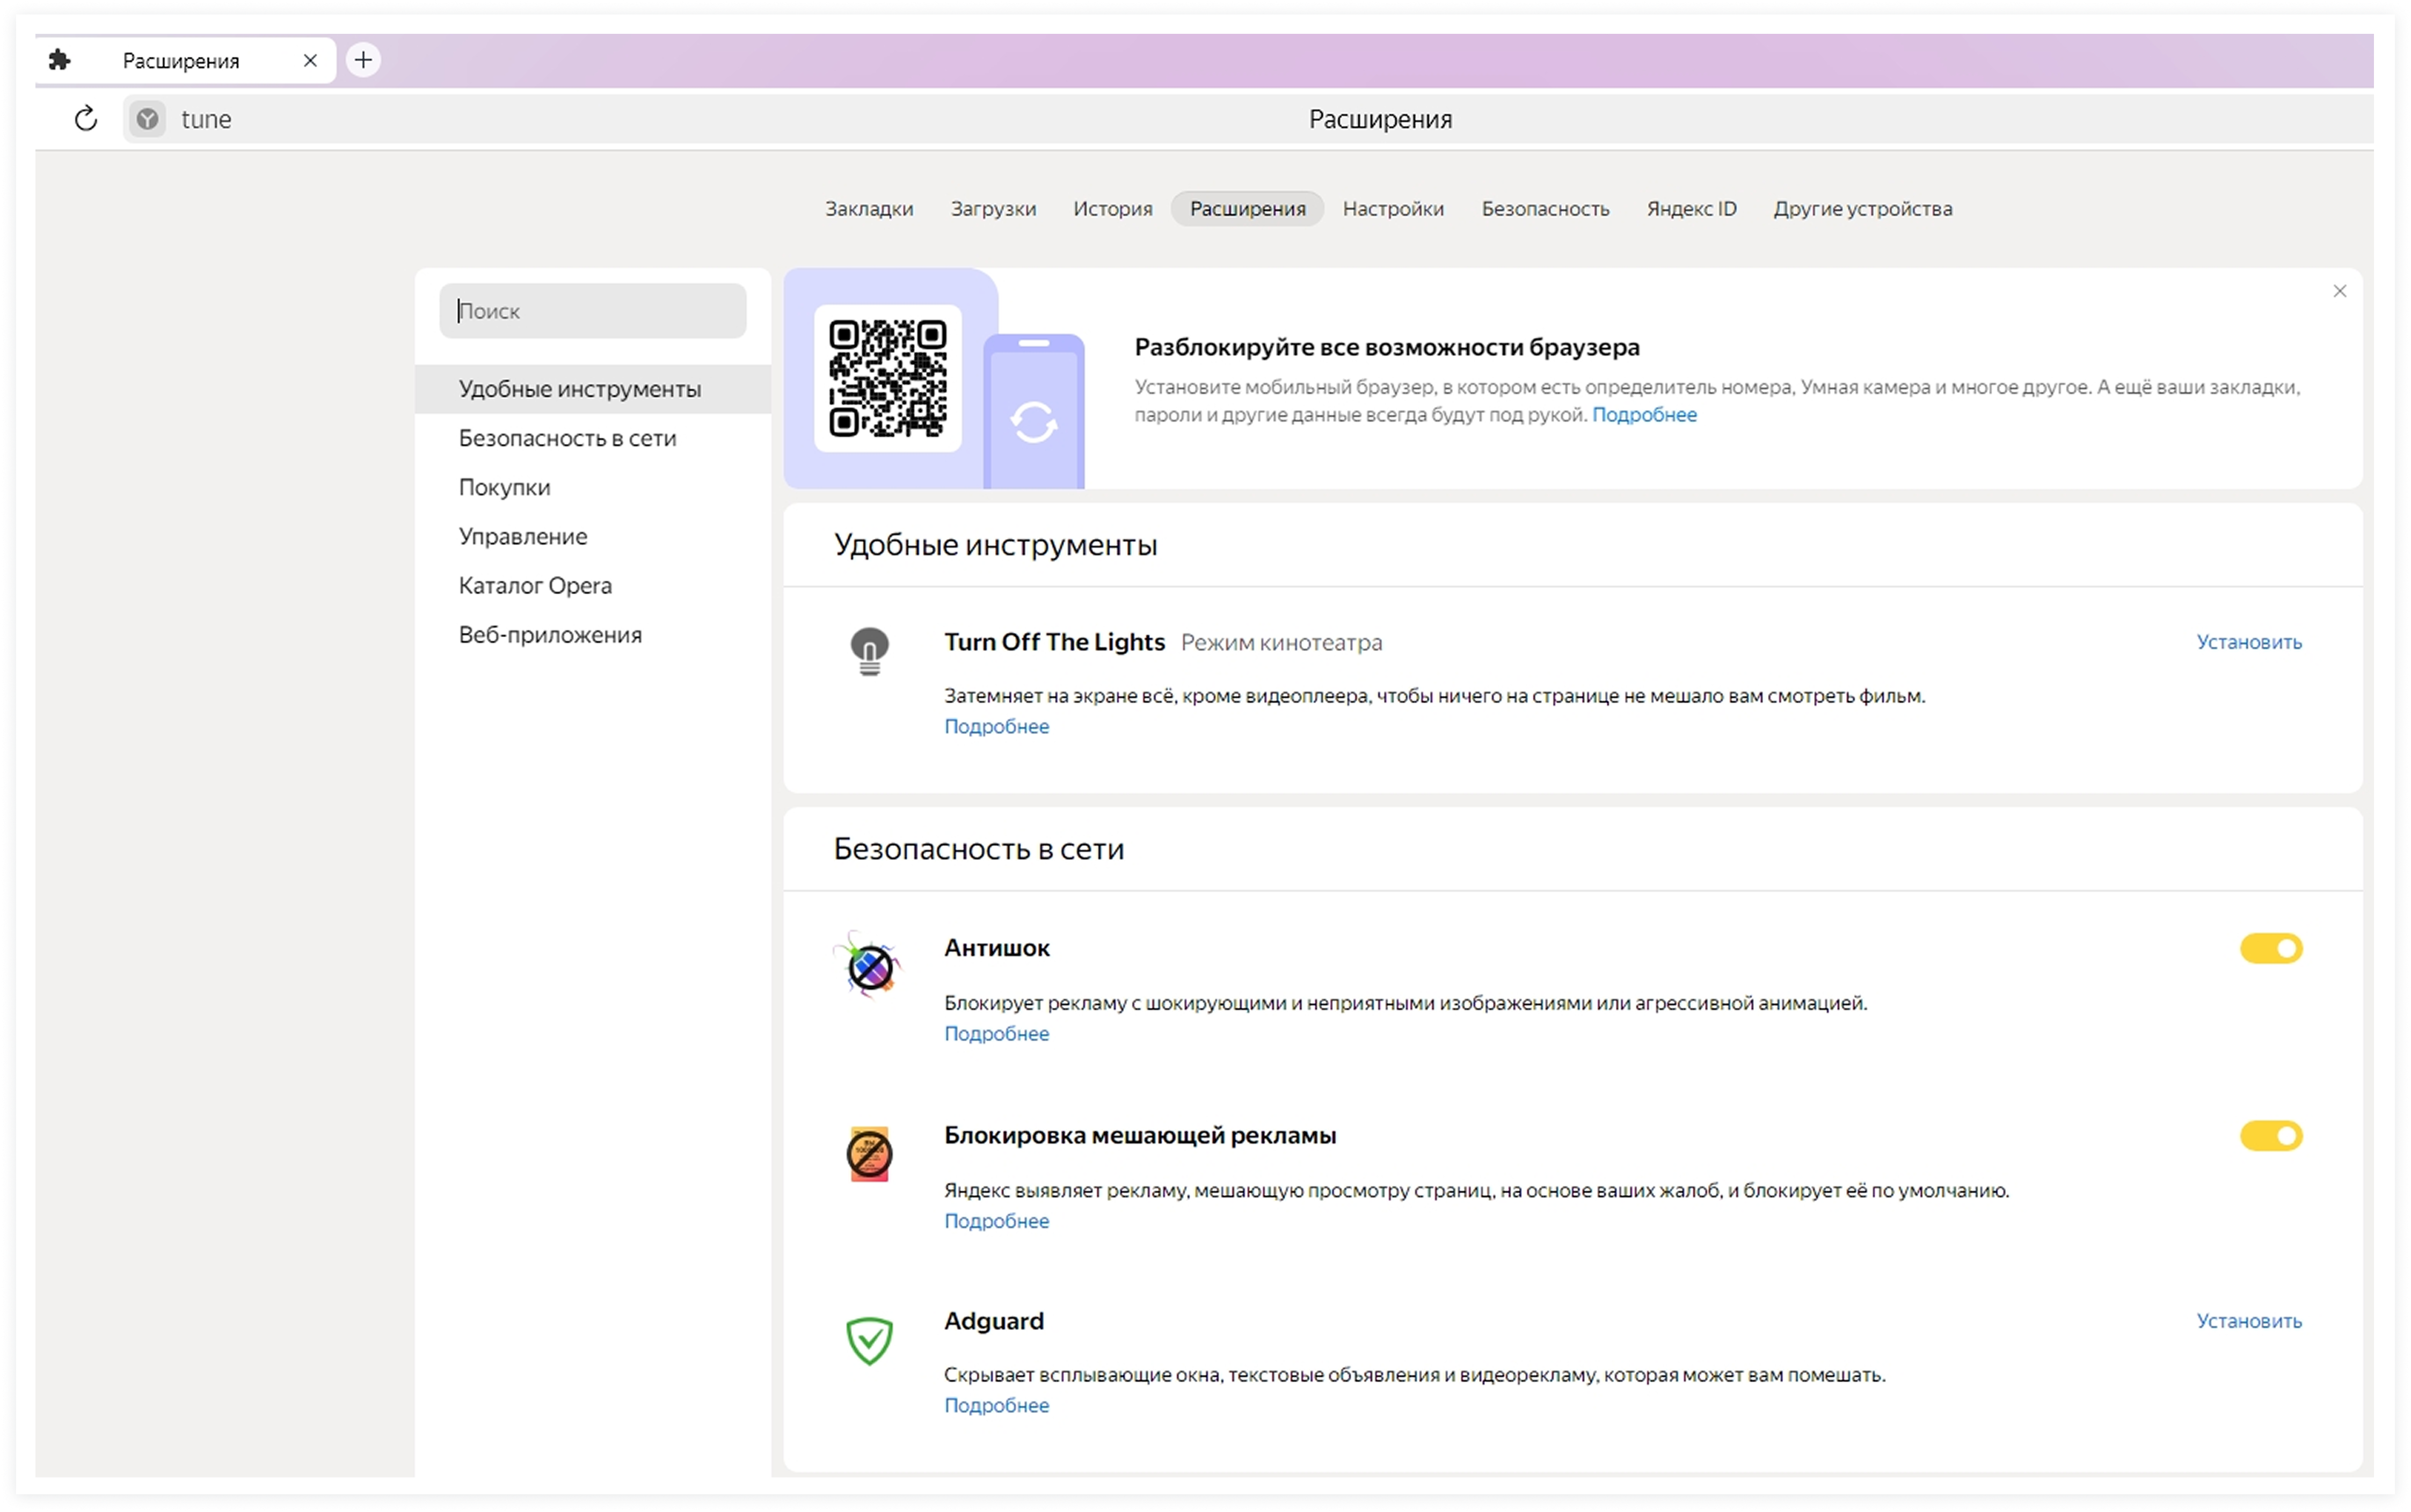Open Управление in the sidebar
This screenshot has width=2411, height=1512.
[x=592, y=536]
